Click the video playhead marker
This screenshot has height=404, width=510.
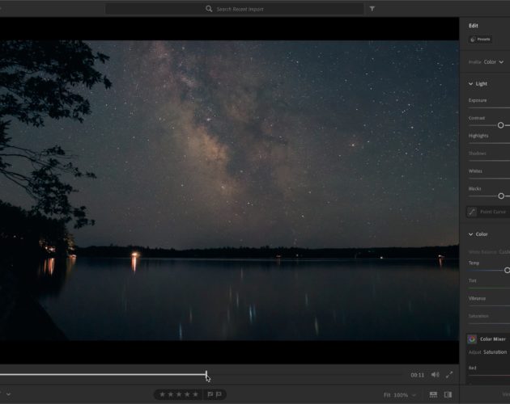point(206,374)
